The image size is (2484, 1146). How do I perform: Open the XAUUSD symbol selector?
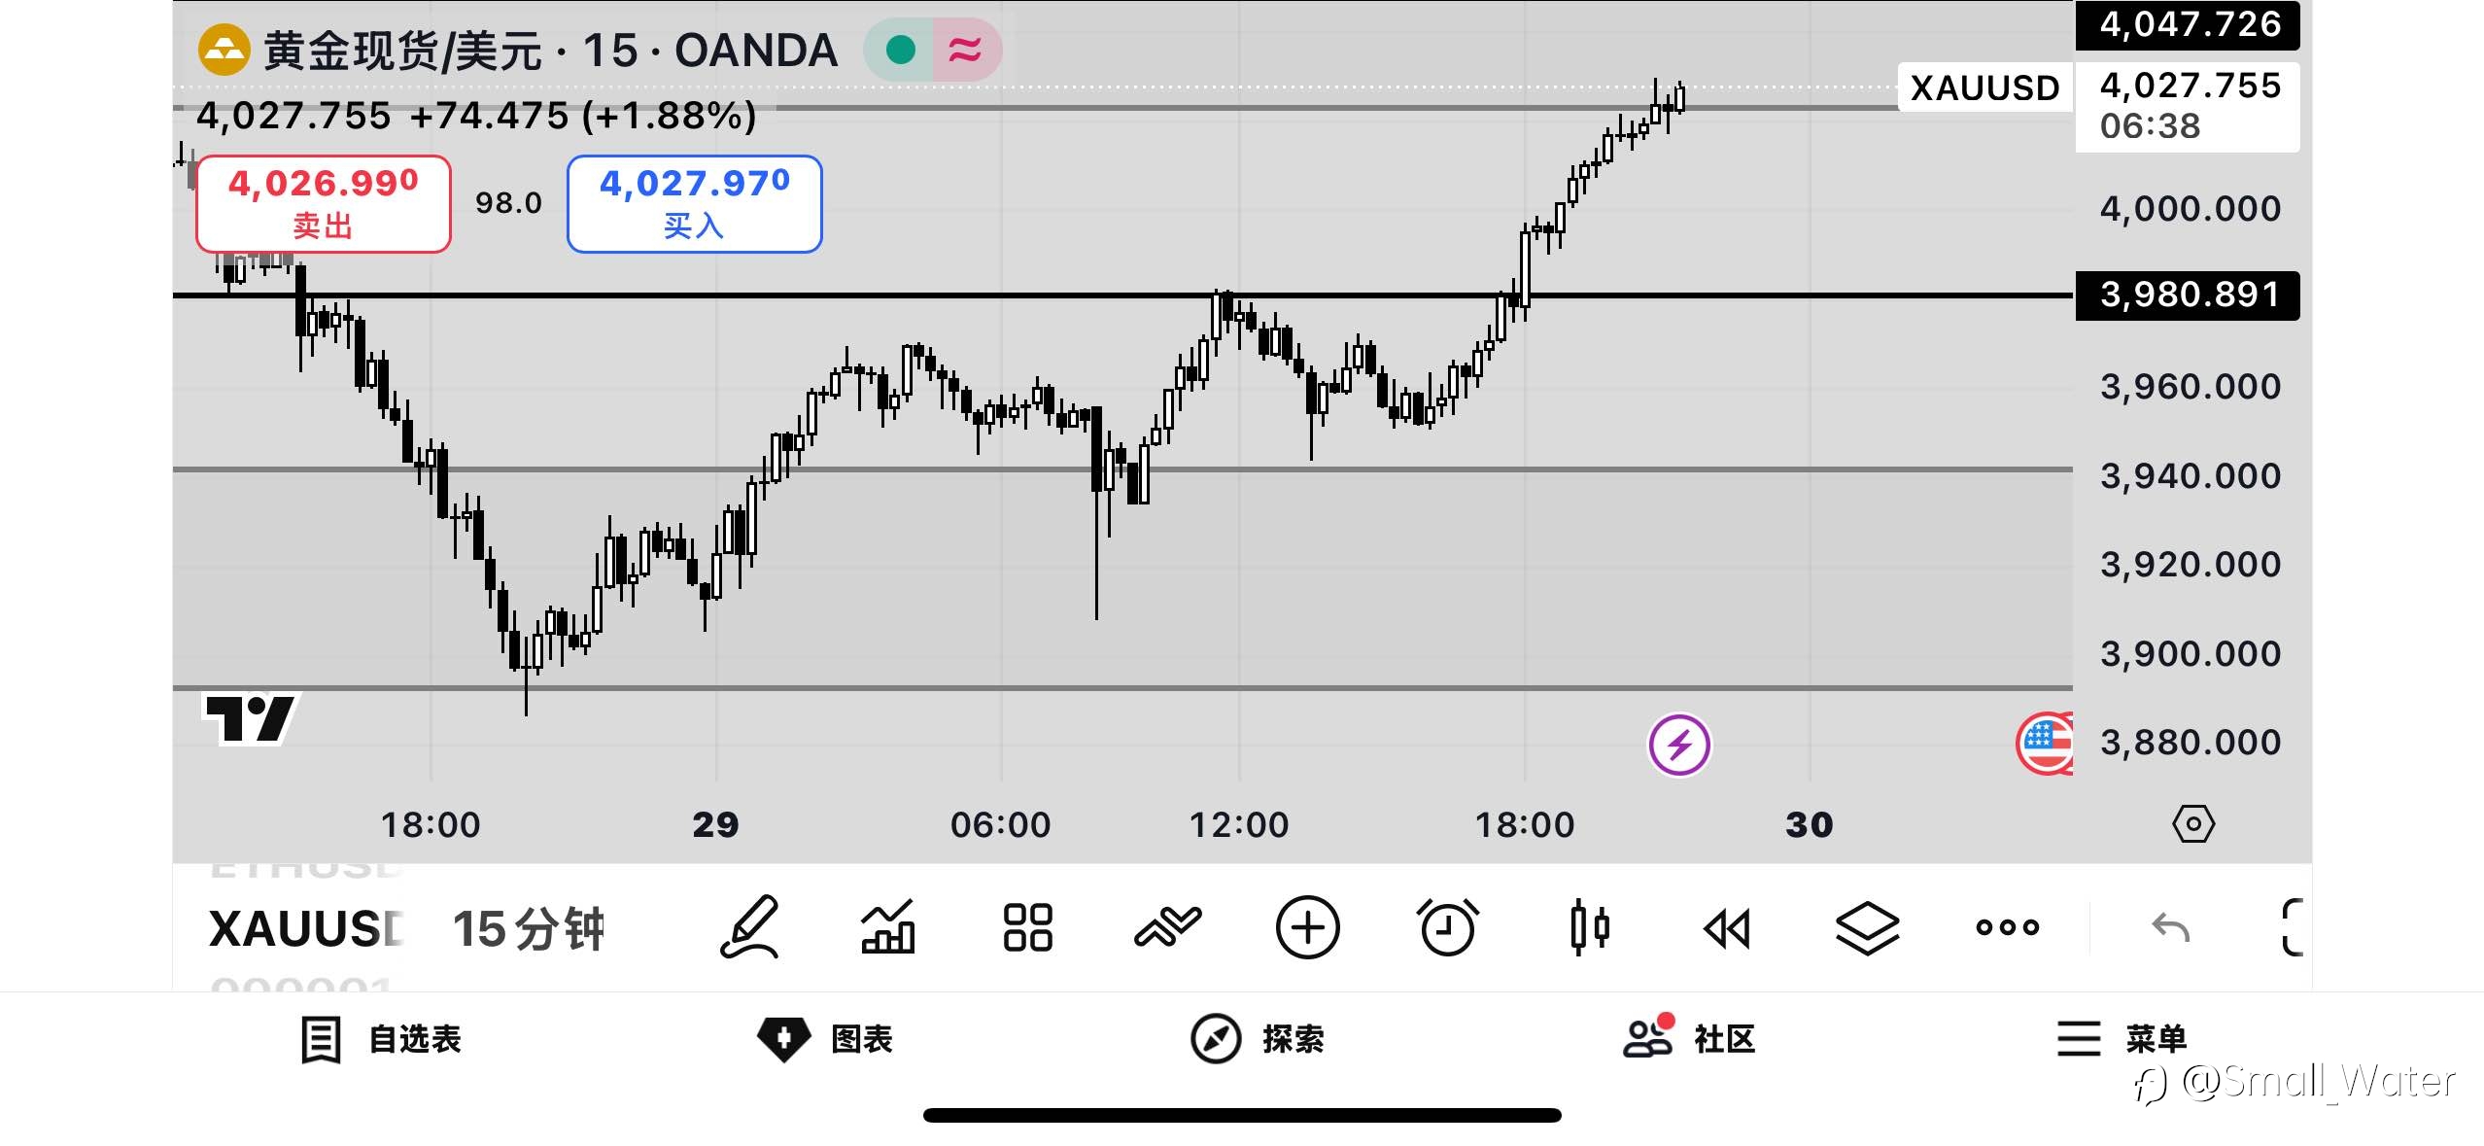305,928
